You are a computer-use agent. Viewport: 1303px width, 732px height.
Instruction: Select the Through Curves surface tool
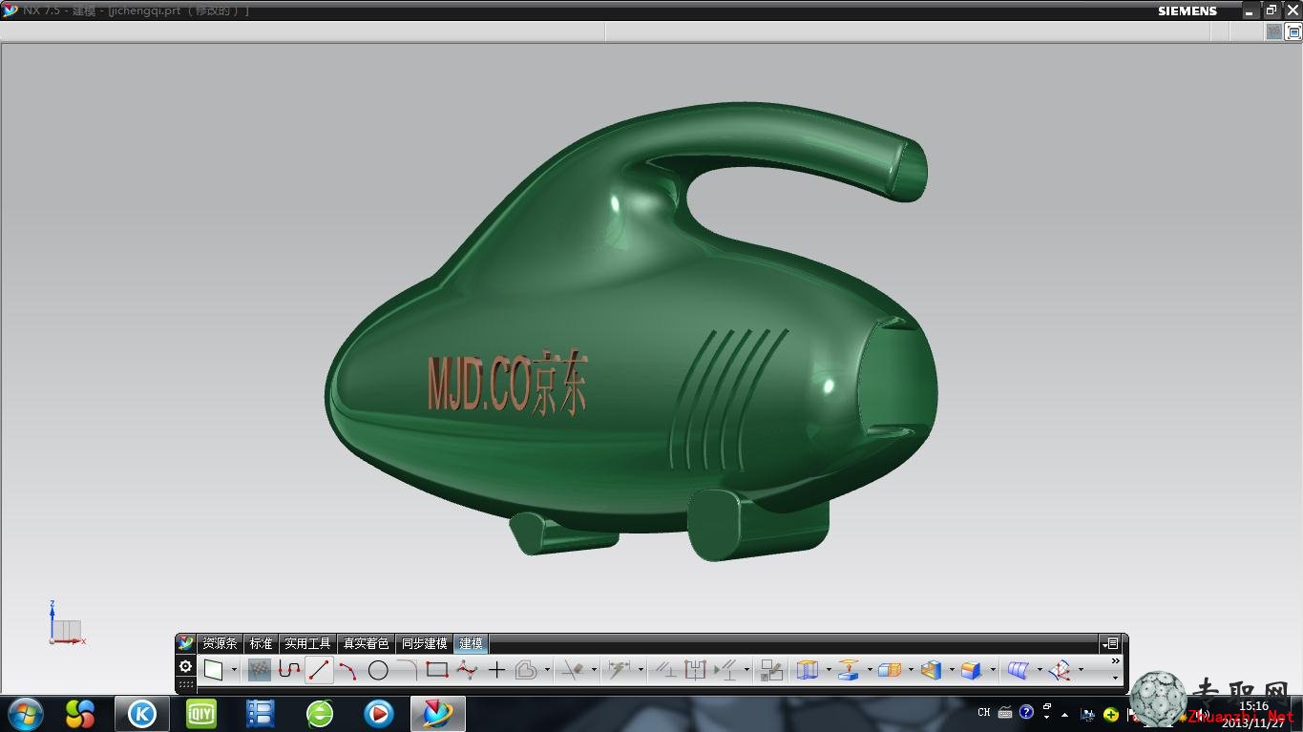[x=1019, y=670]
